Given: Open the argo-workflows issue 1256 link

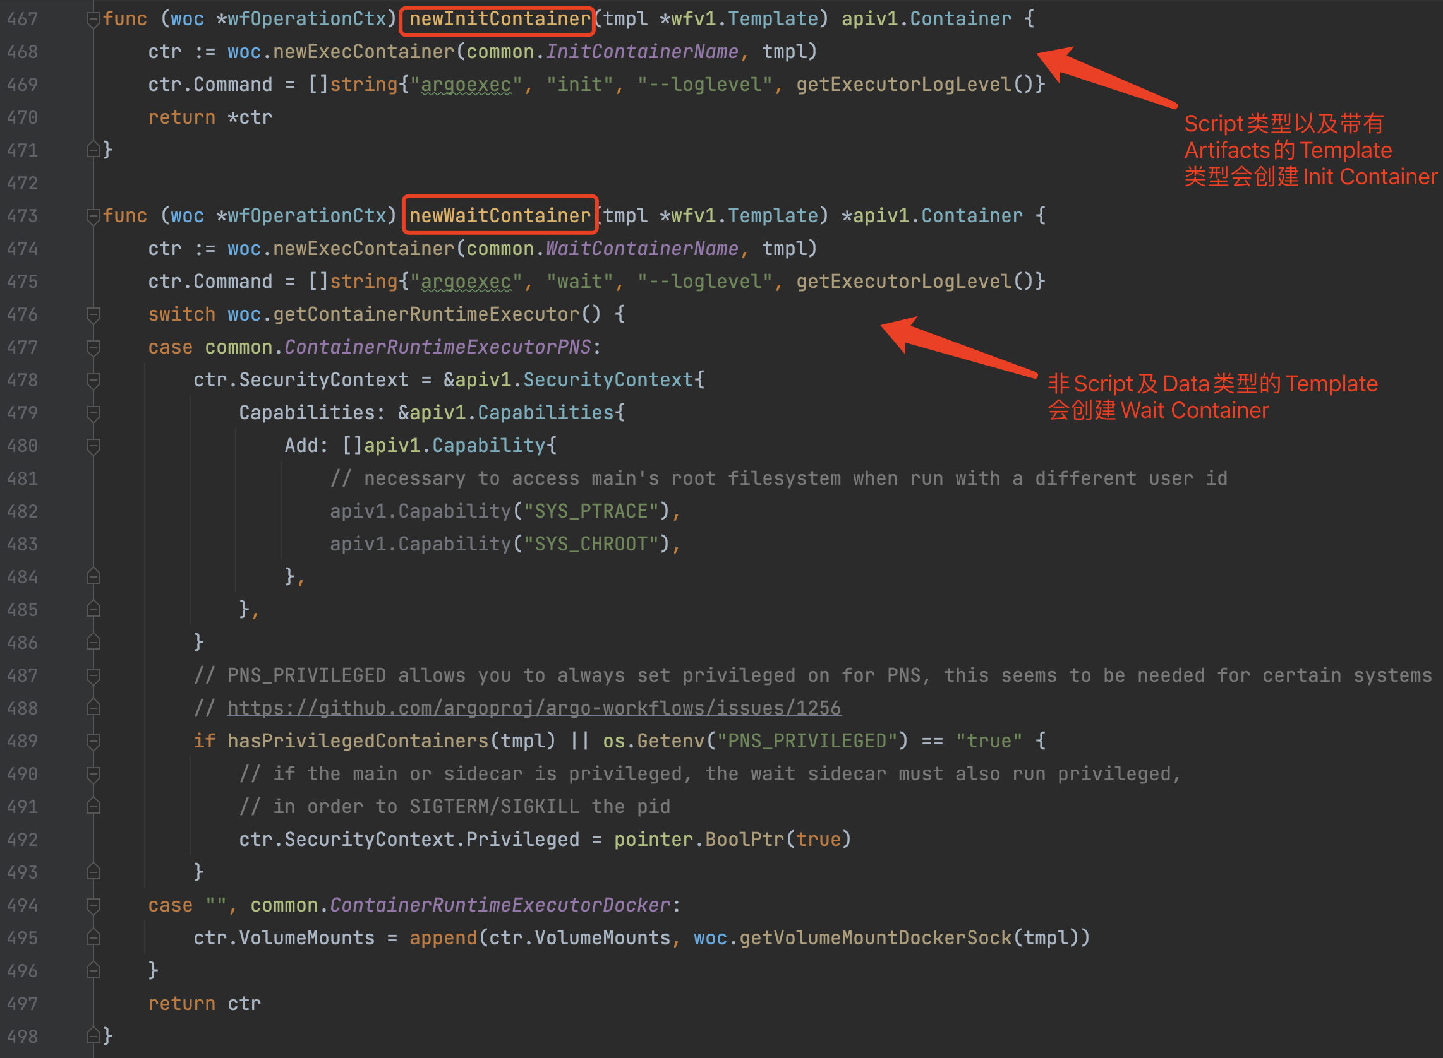Looking at the screenshot, I should pos(533,708).
